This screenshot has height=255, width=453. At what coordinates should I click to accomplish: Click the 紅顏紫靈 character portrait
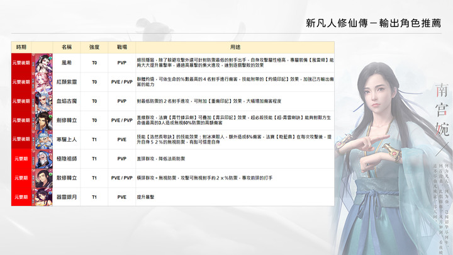(x=44, y=82)
